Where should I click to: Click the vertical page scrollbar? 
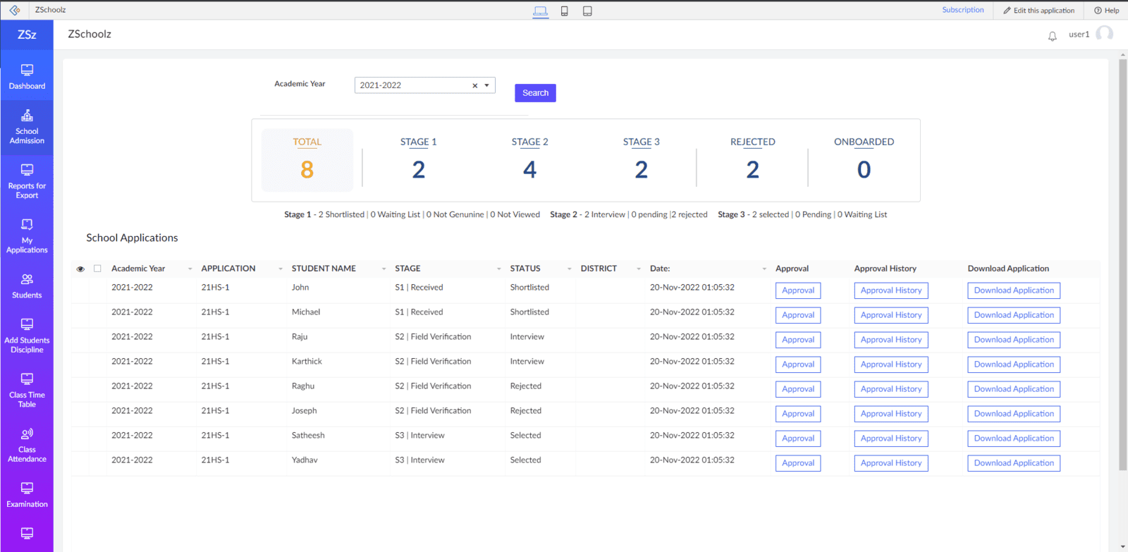1122,264
